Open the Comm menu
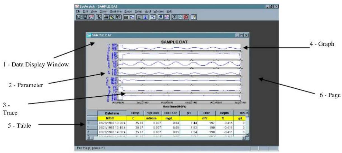 (103, 11)
